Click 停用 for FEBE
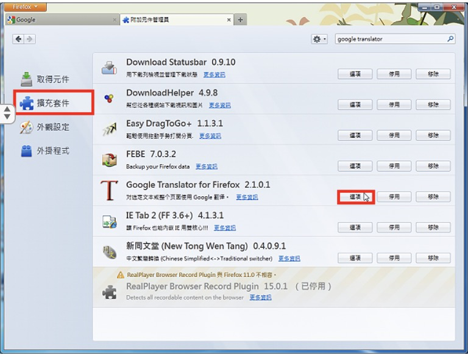The width and height of the screenshot is (468, 355). (x=394, y=166)
